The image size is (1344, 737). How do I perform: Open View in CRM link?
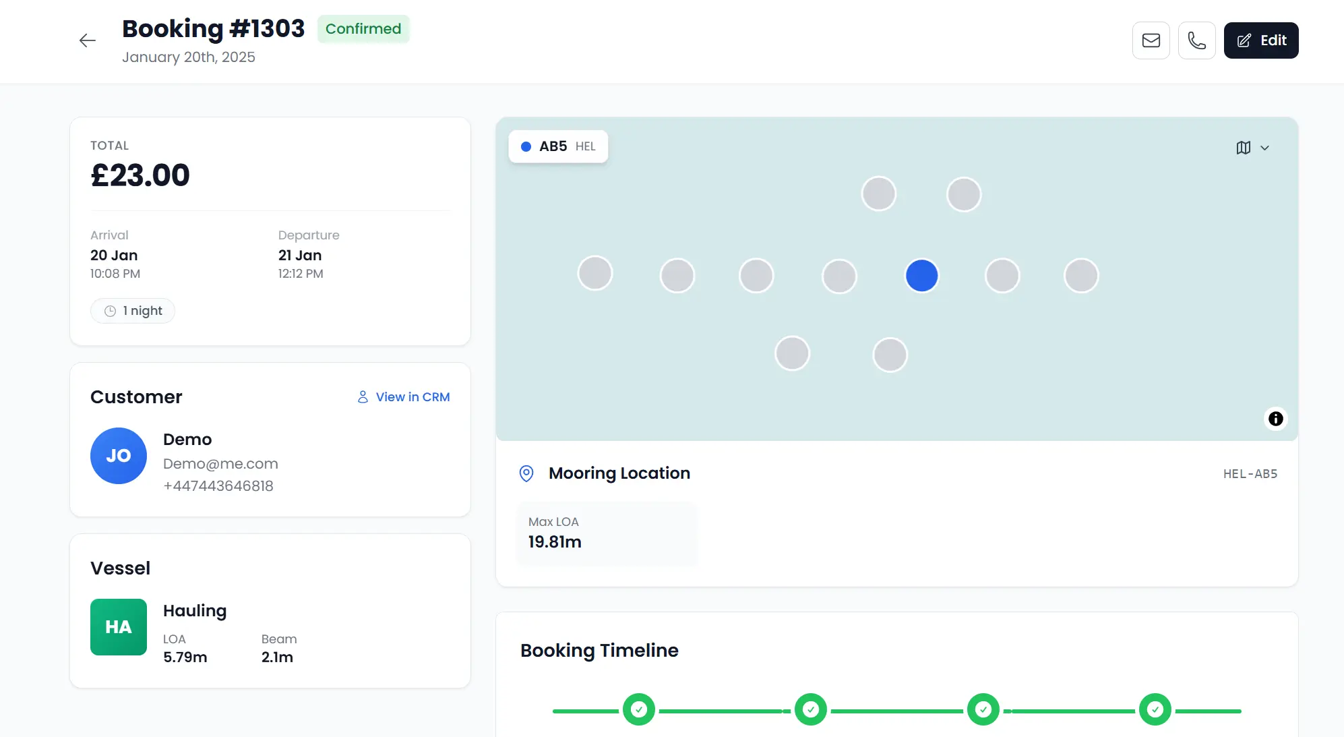point(412,396)
